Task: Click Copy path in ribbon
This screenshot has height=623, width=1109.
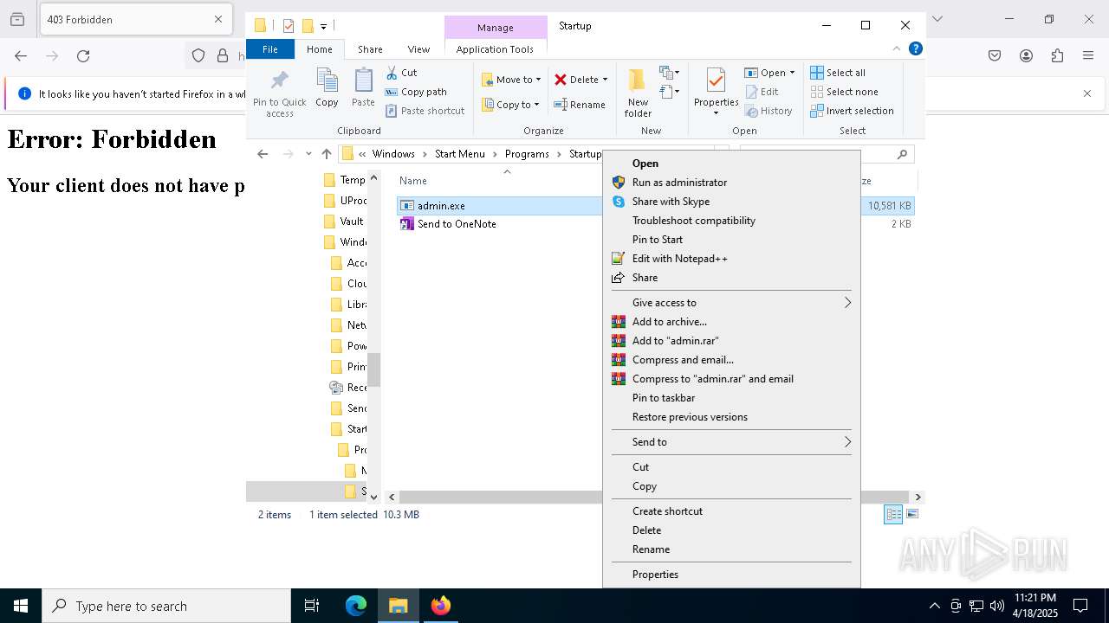Action: coord(417,92)
